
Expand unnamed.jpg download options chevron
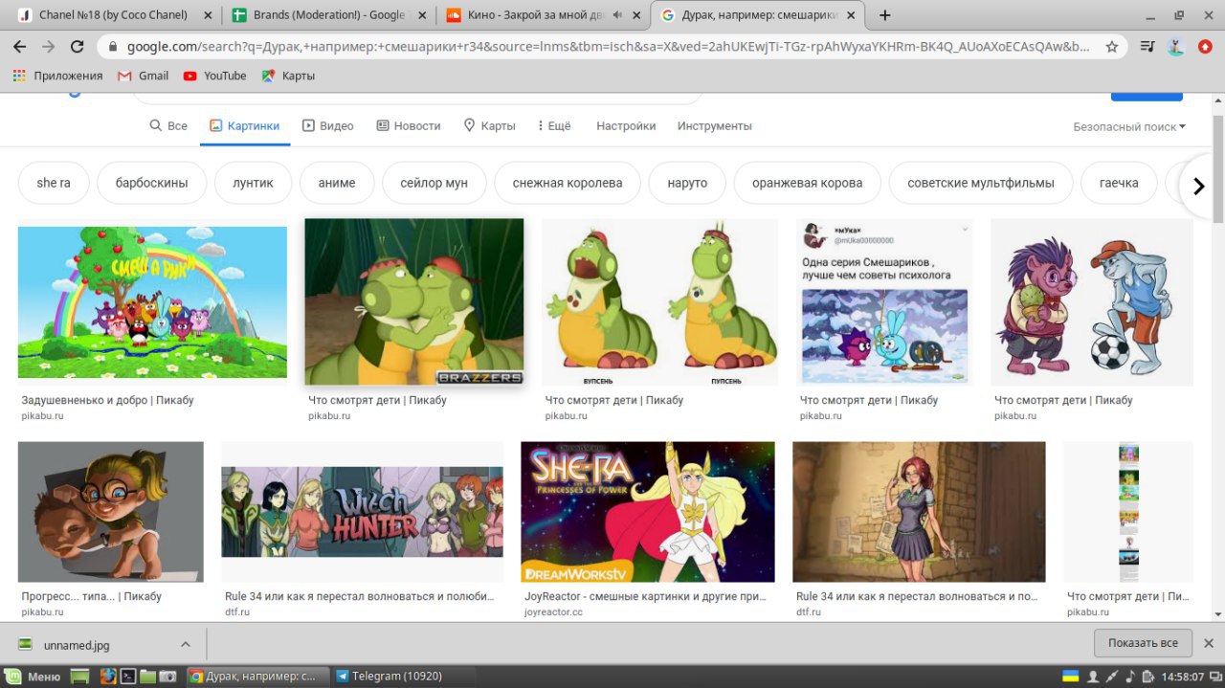186,644
